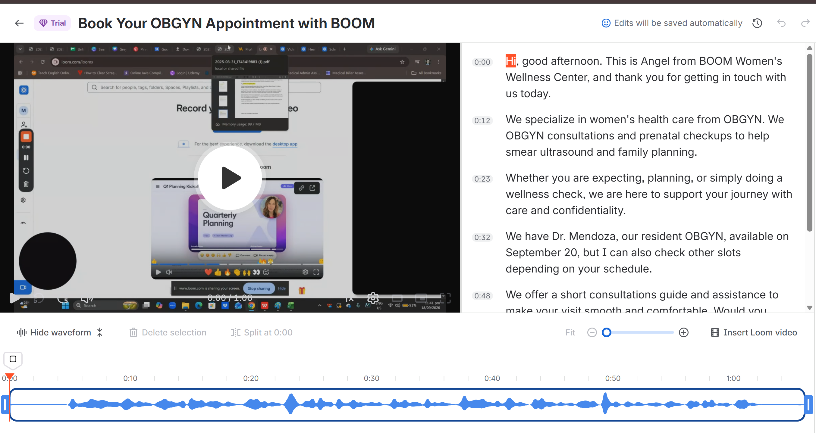The height and width of the screenshot is (433, 816).
Task: Click the transcript scrollbar thumb
Action: click(x=809, y=142)
